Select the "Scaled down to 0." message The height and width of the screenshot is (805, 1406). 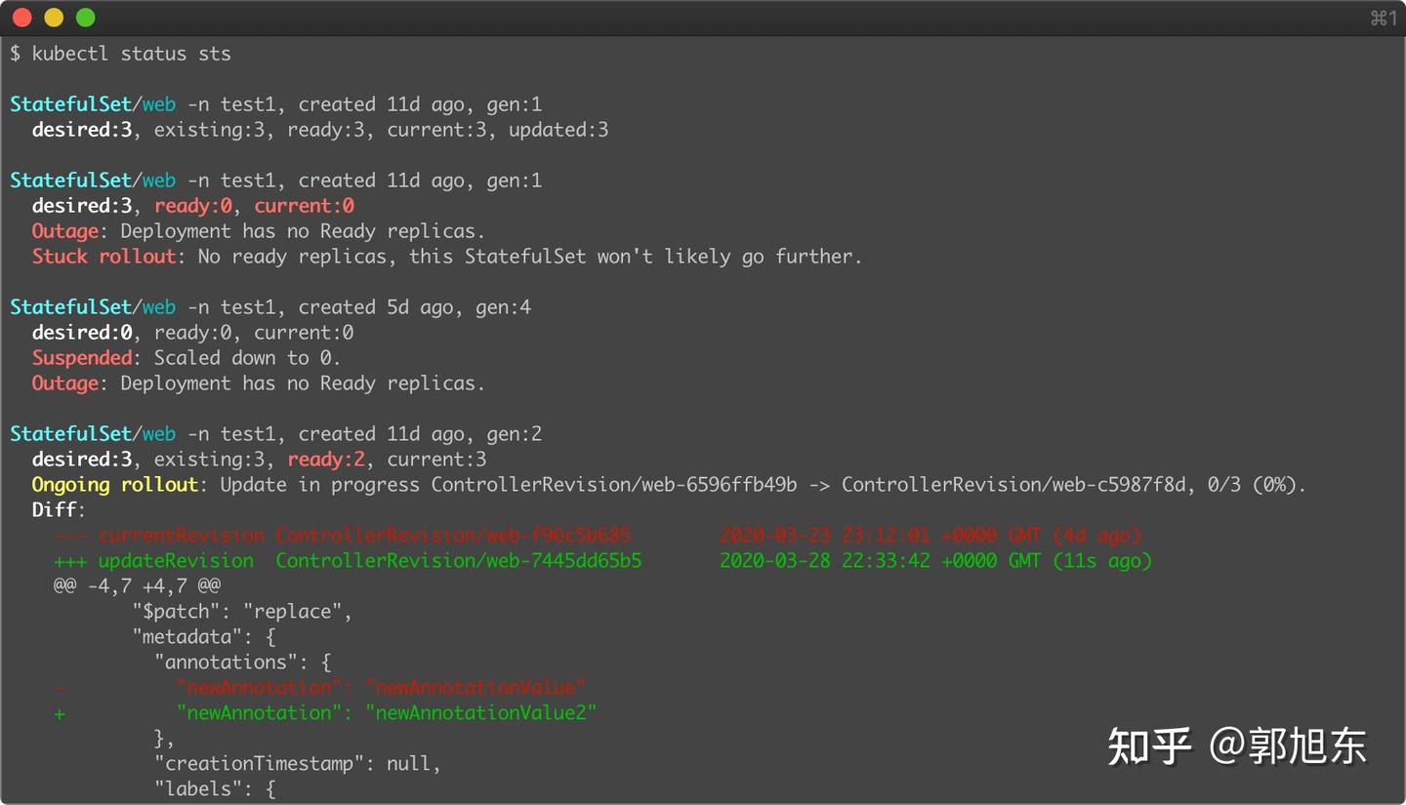pos(248,358)
